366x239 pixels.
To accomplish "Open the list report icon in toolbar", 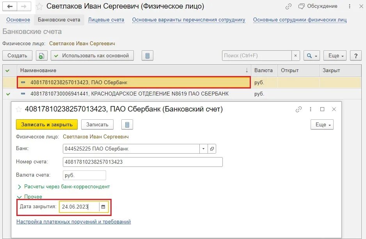I will 147,55.
